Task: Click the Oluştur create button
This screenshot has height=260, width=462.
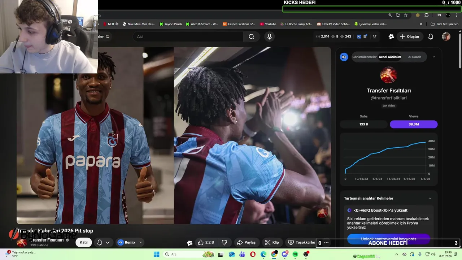Action: click(410, 36)
